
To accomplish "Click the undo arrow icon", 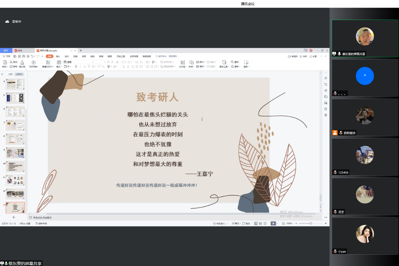I will click(x=32, y=56).
